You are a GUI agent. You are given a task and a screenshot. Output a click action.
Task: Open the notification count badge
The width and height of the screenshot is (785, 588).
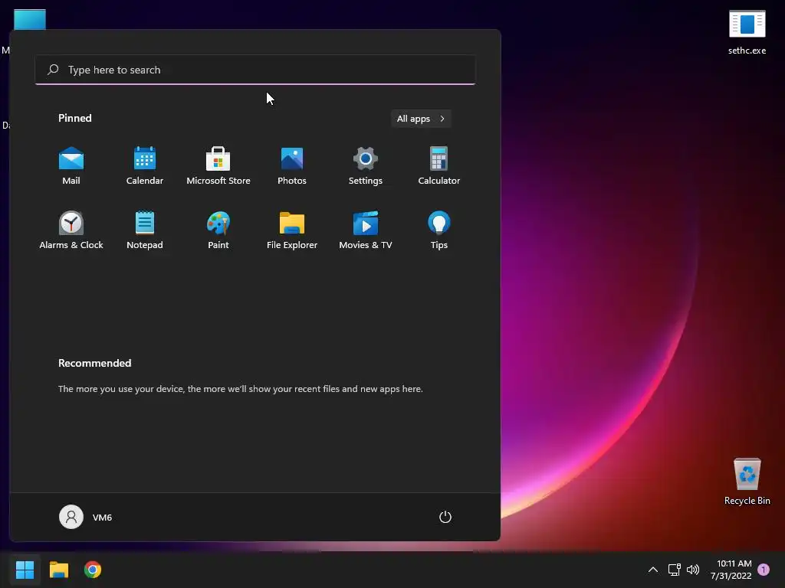(764, 570)
